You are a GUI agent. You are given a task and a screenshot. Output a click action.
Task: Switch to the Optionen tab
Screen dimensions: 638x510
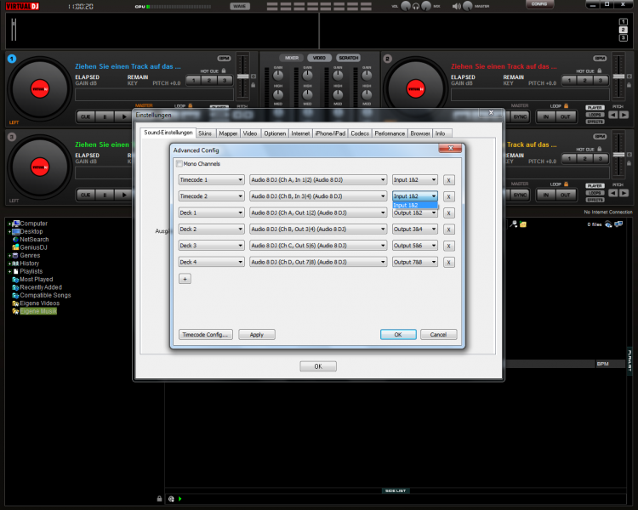275,133
